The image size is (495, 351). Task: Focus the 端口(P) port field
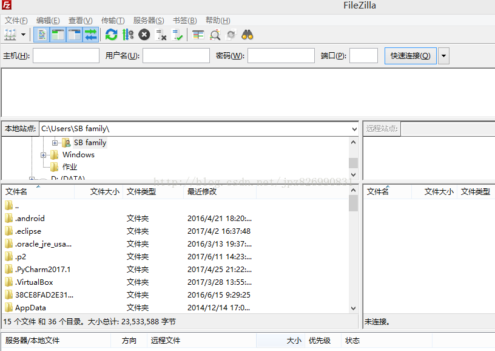[364, 56]
